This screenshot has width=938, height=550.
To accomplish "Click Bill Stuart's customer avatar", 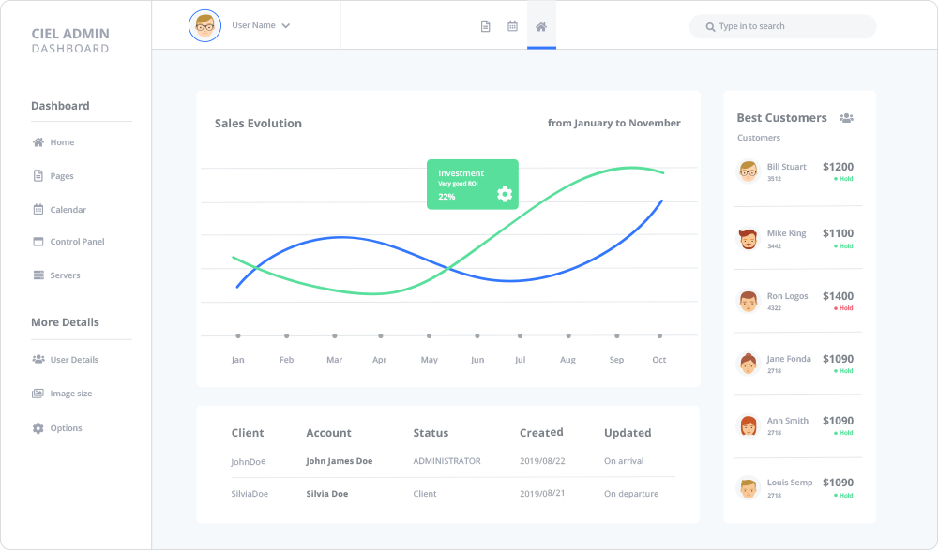I will coord(748,171).
